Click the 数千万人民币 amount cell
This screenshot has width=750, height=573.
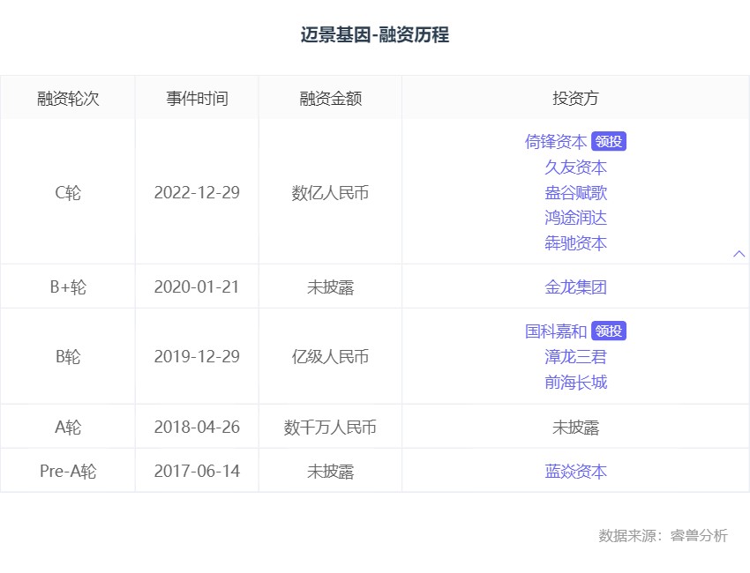pyautogui.click(x=330, y=428)
